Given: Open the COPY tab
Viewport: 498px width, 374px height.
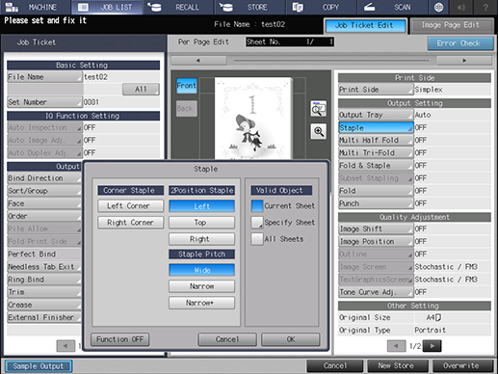Looking at the screenshot, I should coord(321,7).
